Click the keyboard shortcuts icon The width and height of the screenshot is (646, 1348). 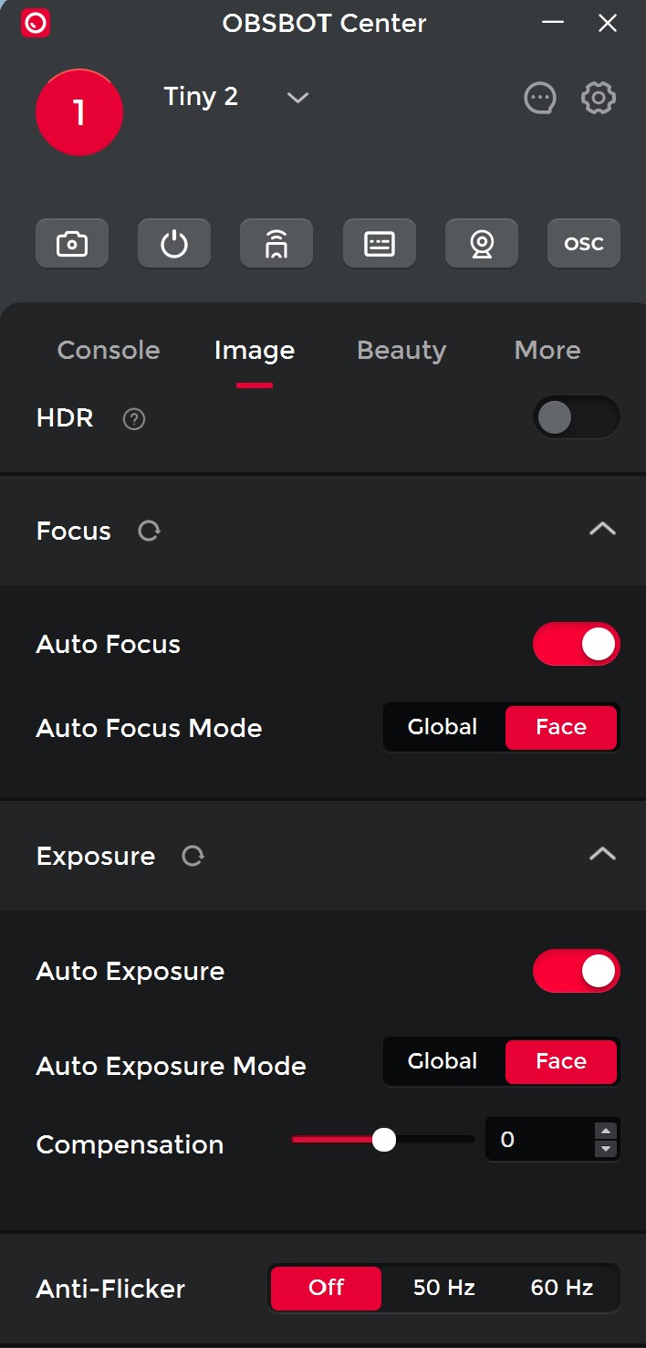point(380,244)
